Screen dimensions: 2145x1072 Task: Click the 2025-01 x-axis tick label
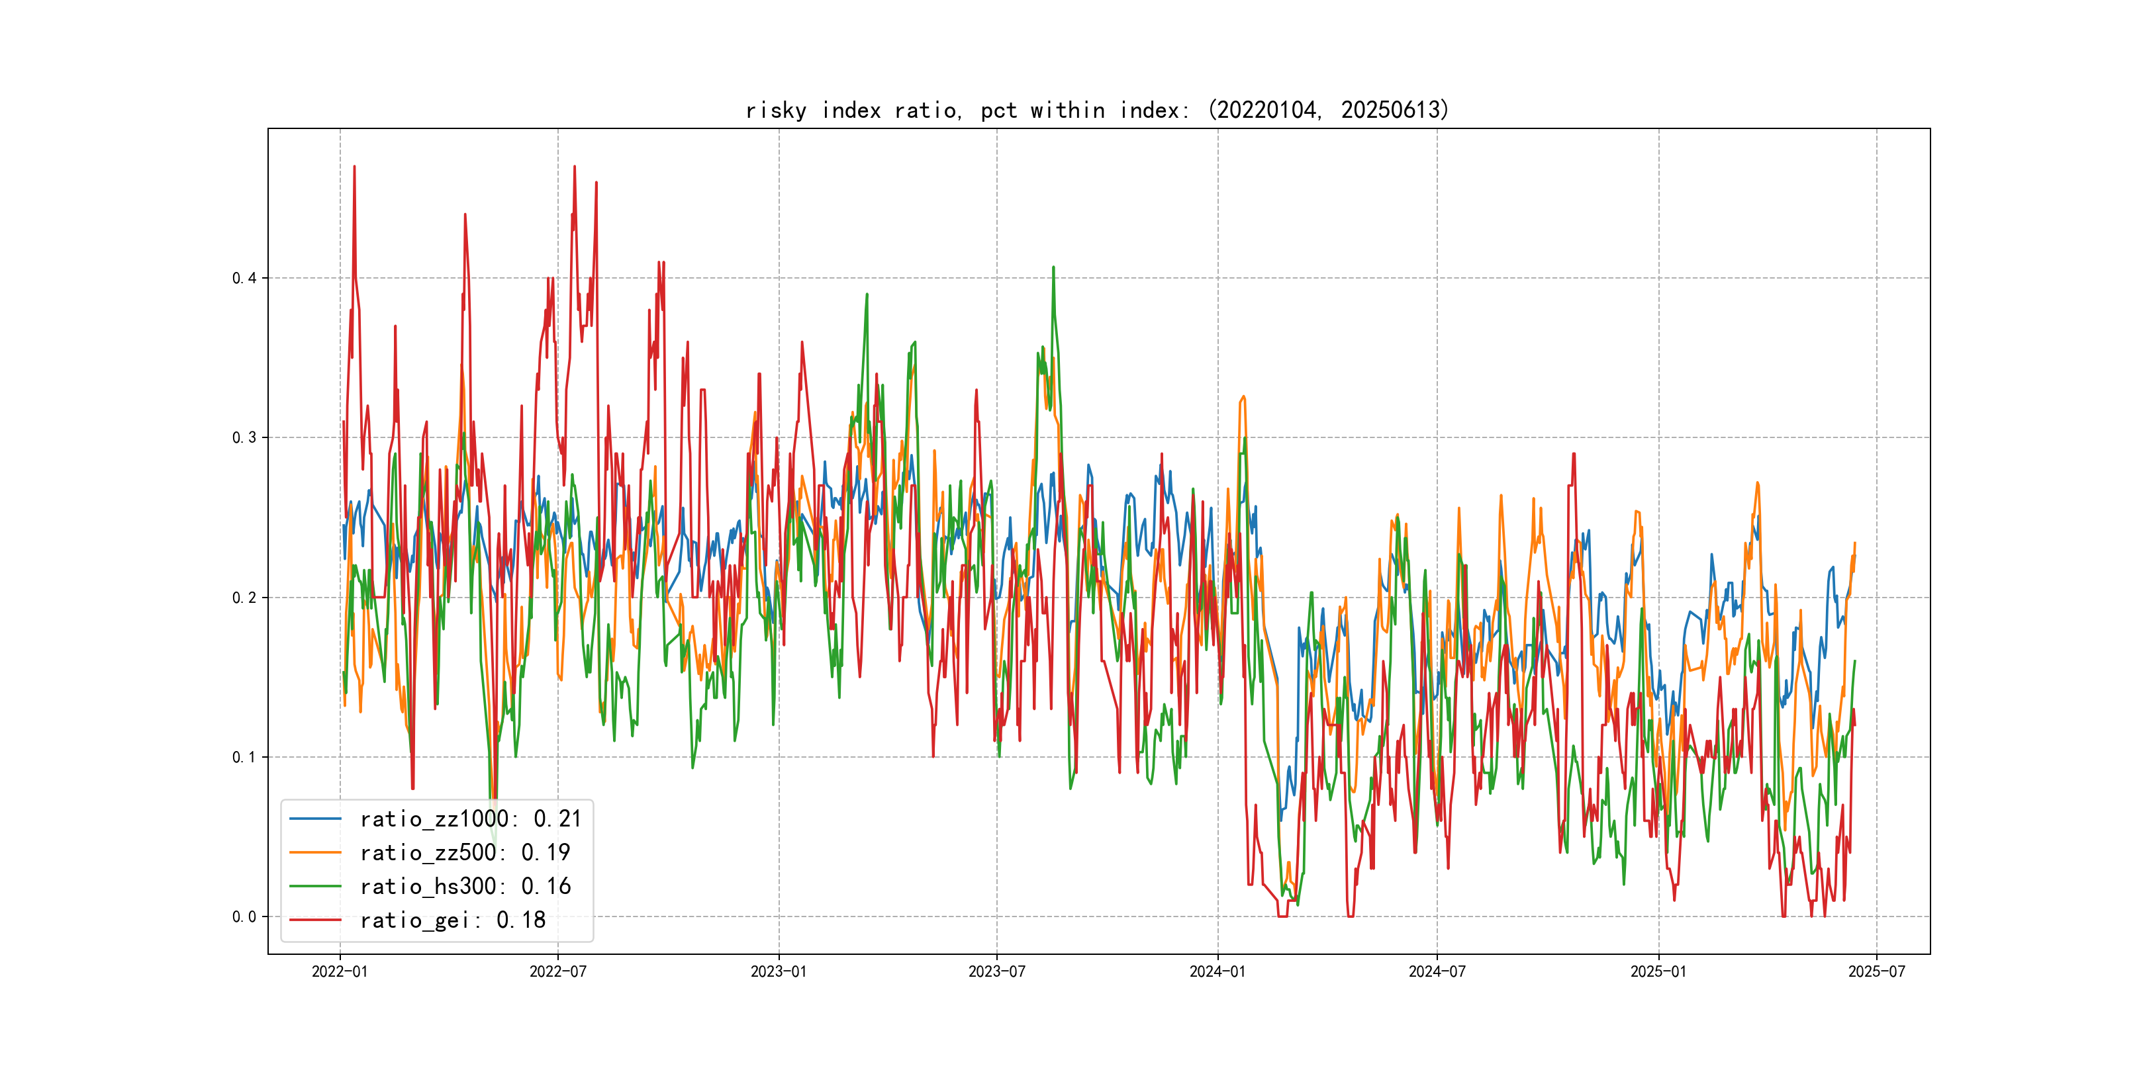(x=1658, y=971)
